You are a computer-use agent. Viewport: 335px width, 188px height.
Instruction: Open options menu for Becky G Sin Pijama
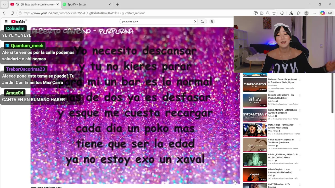[x=300, y=96]
